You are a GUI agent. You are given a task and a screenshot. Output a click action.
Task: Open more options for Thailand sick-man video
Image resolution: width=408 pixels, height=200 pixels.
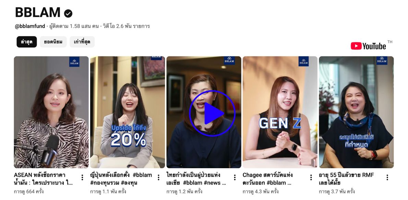(x=235, y=177)
